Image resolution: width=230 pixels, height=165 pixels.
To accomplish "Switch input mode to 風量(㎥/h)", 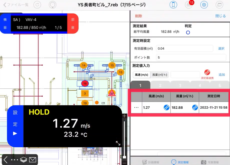I will tap(160, 75).
